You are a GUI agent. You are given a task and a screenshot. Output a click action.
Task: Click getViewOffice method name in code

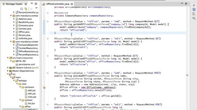click(x=82, y=59)
